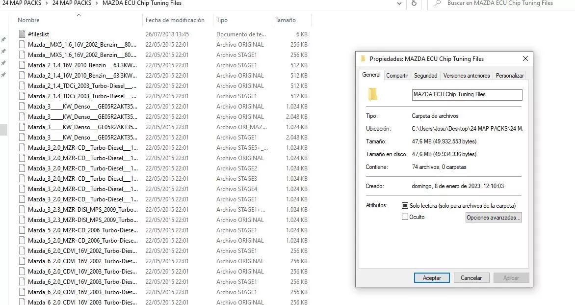The height and width of the screenshot is (305, 575).
Task: Click the icon of the Mazda_3_2.0_MZR-CD STAGE3 file
Action: click(x=23, y=178)
